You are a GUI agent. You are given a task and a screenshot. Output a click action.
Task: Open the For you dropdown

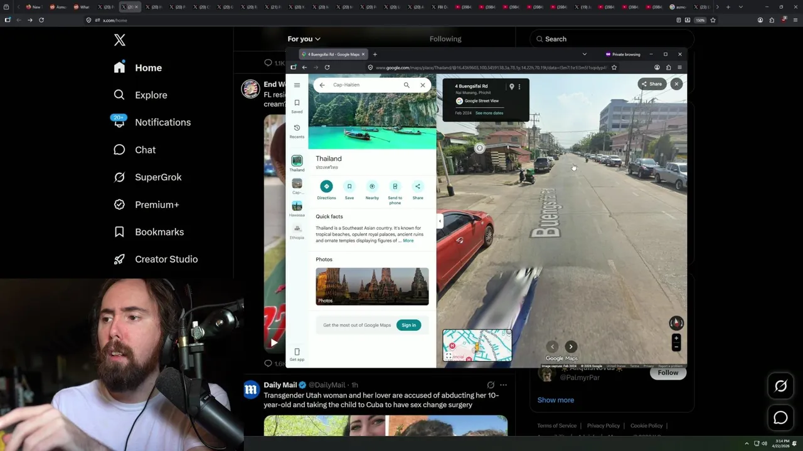pyautogui.click(x=304, y=39)
